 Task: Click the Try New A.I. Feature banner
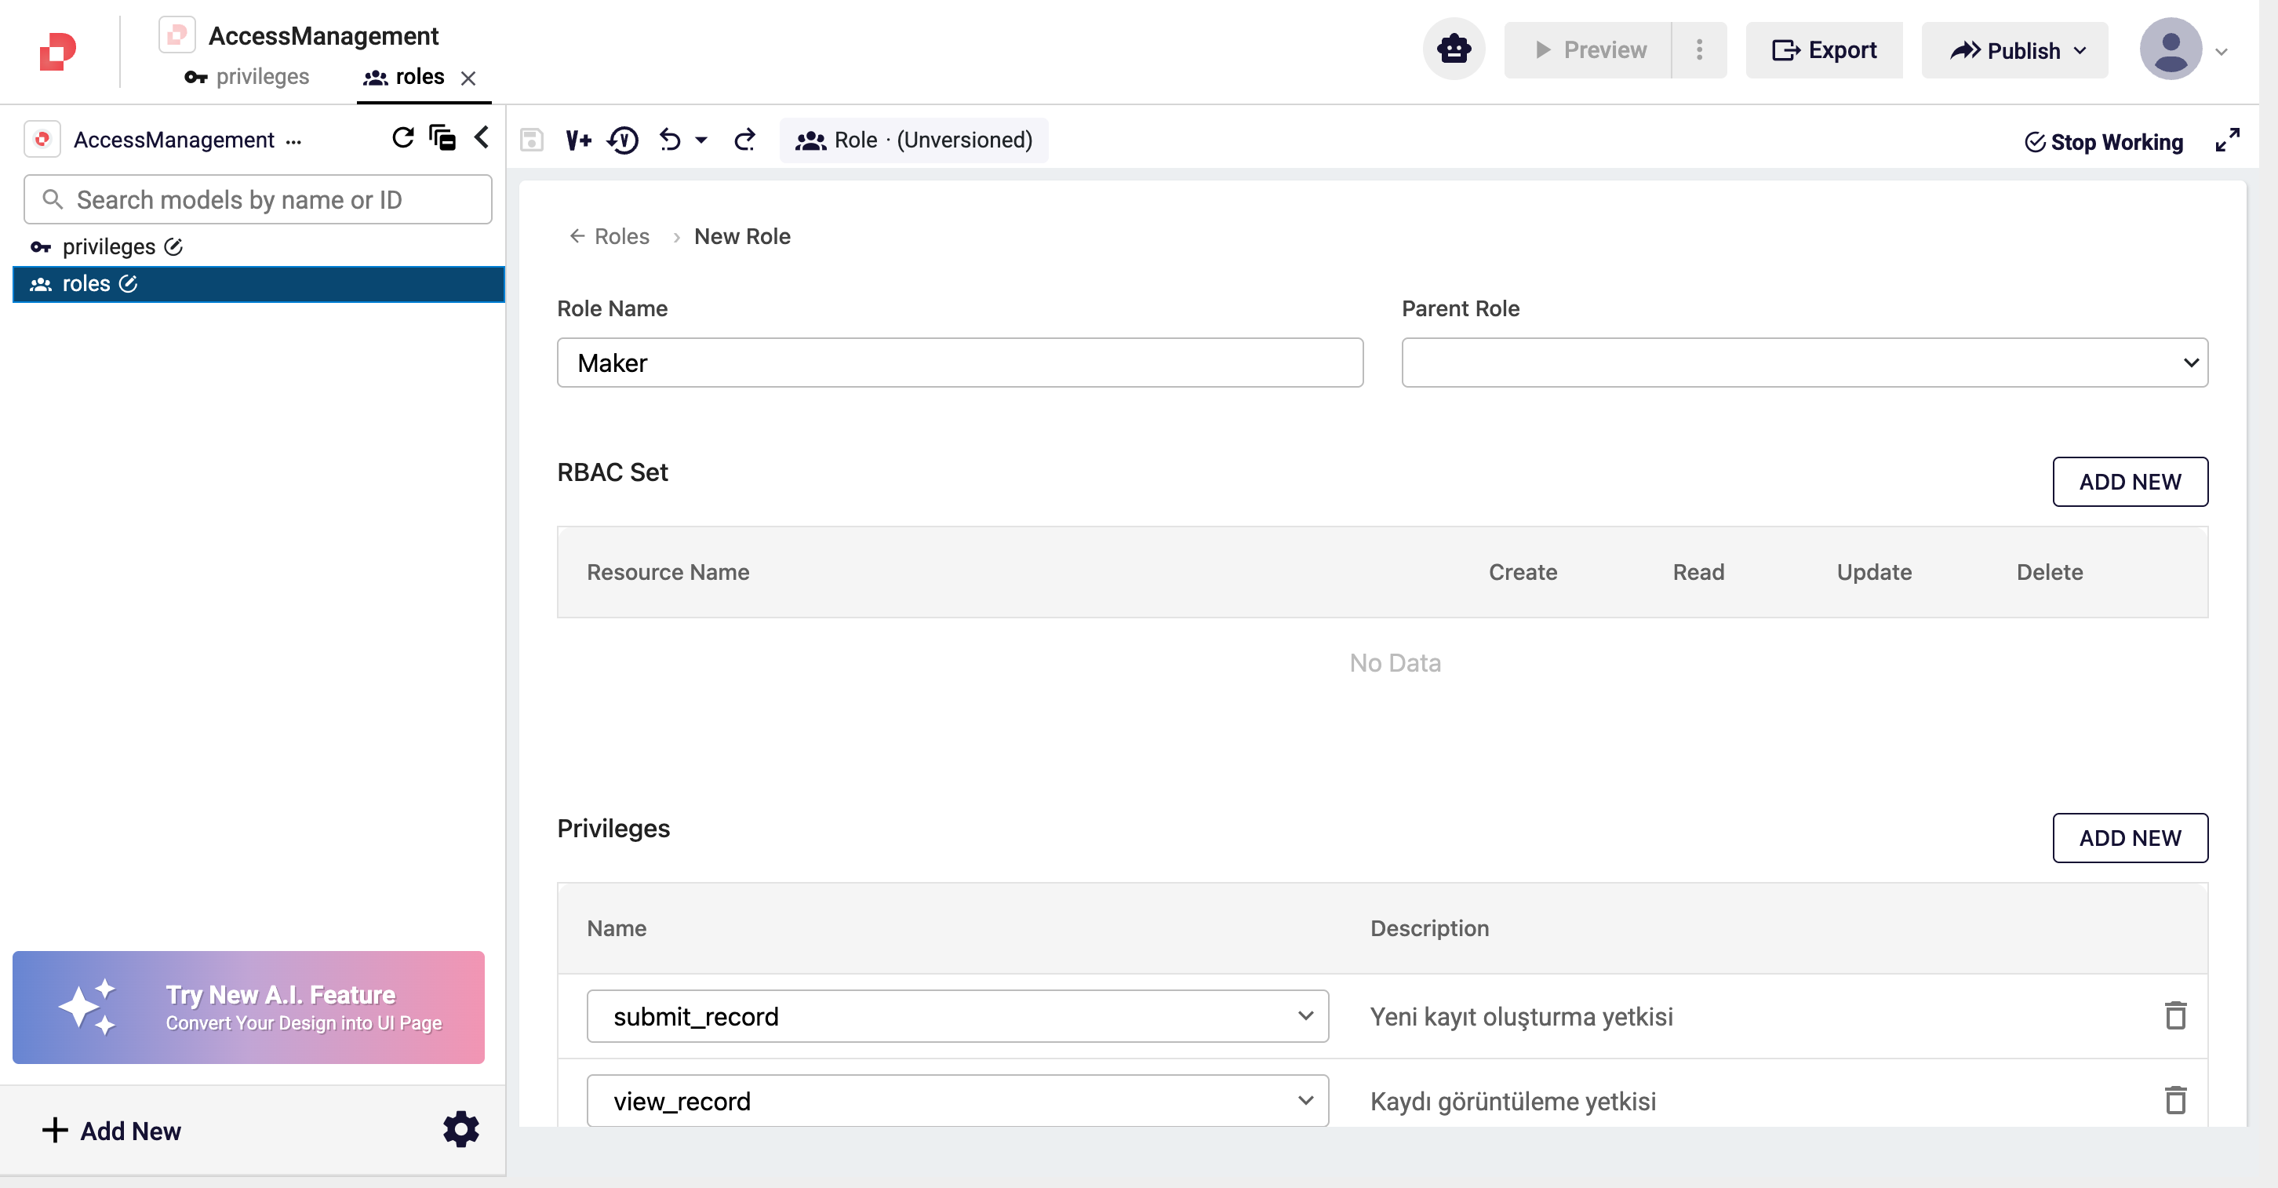tap(249, 1008)
